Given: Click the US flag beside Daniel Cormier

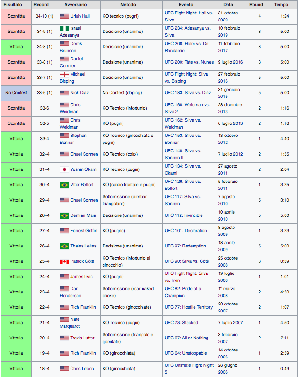Looking at the screenshot, I should coord(65,59).
